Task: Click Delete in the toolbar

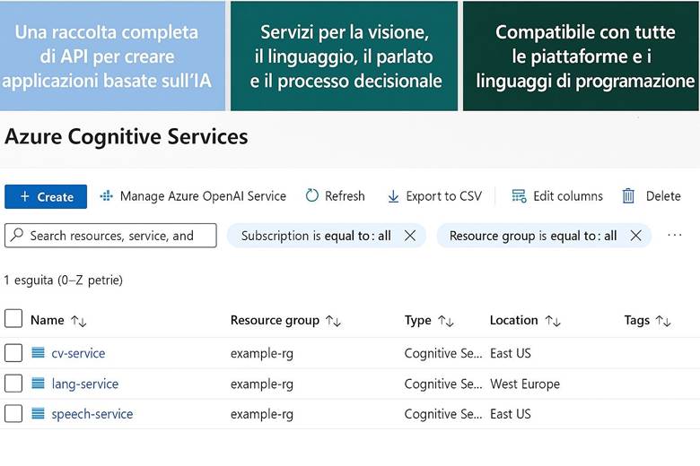Action: point(652,196)
